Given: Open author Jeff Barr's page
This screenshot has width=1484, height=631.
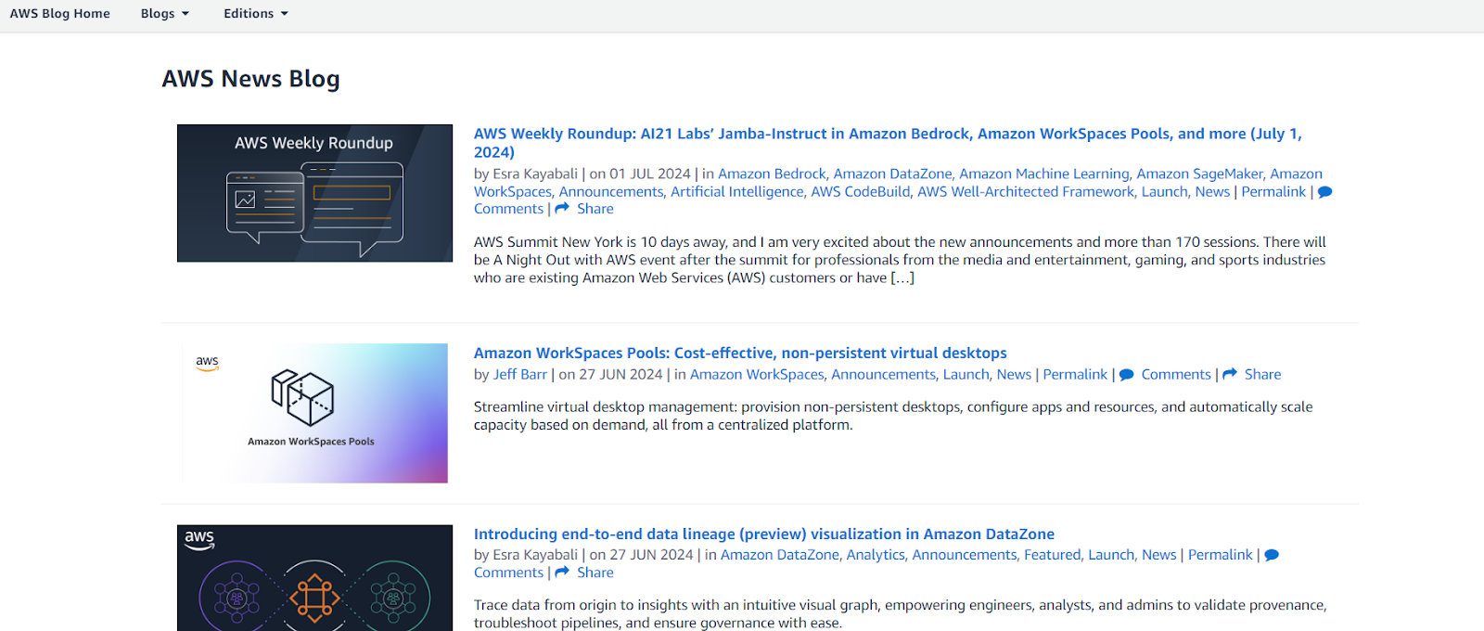Looking at the screenshot, I should (x=520, y=374).
